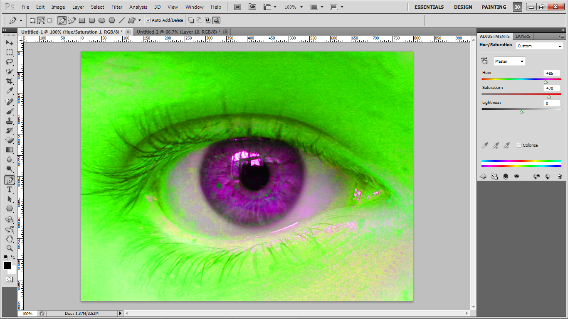Click the Add to Sample eyedropper
The width and height of the screenshot is (568, 319).
pyautogui.click(x=496, y=145)
